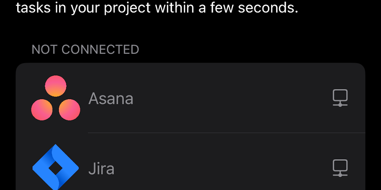Click the lower-left circle of Asana logo
This screenshot has width=381, height=190.
42,109
